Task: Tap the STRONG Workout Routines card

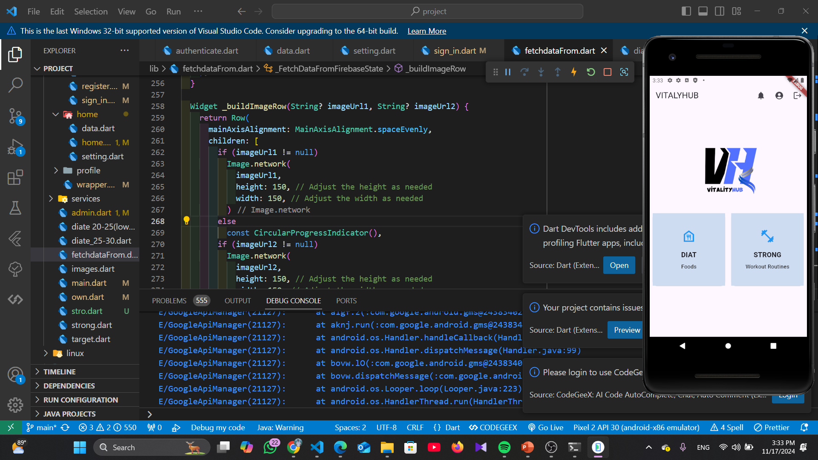Action: tap(767, 250)
